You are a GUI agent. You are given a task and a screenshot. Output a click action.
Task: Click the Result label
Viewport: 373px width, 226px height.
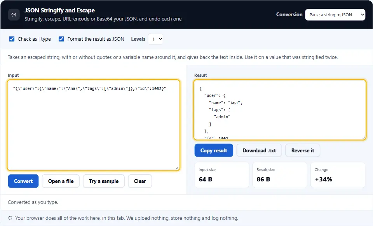[x=200, y=75]
